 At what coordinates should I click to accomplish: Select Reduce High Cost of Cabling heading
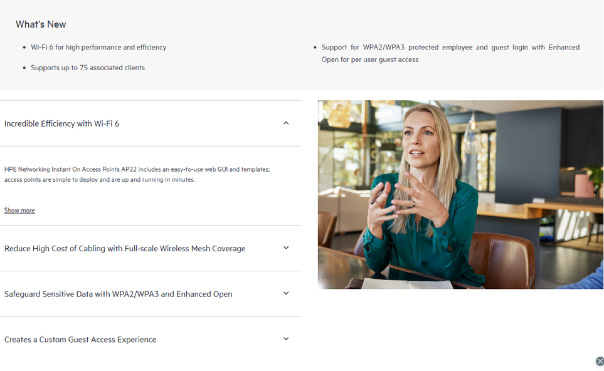(x=125, y=249)
